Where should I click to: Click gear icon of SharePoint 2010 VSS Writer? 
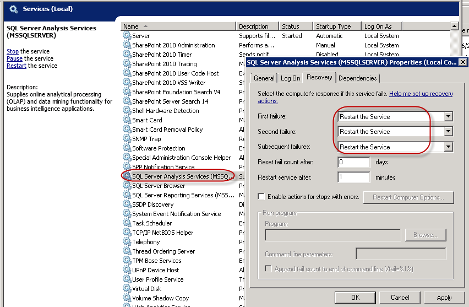point(127,82)
